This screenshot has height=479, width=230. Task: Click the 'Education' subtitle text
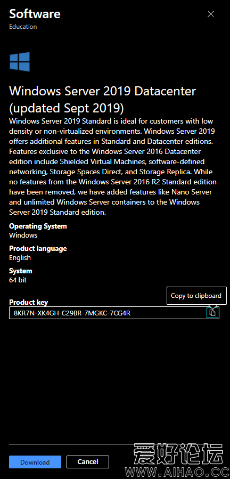pos(23,27)
